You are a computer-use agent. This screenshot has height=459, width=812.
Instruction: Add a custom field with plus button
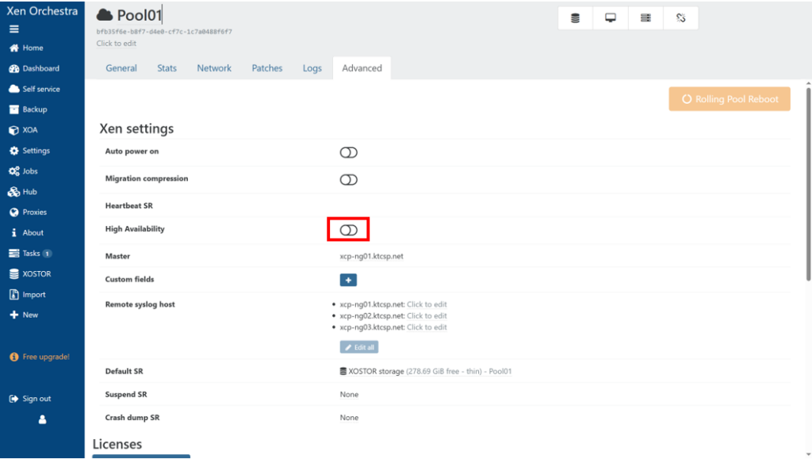(348, 280)
